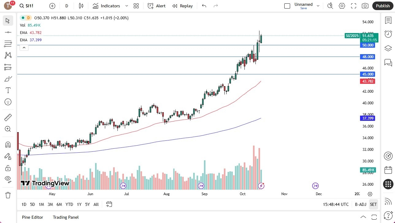Hide all drawings with the eye icon
This screenshot has width=395, height=223.
coord(8,179)
